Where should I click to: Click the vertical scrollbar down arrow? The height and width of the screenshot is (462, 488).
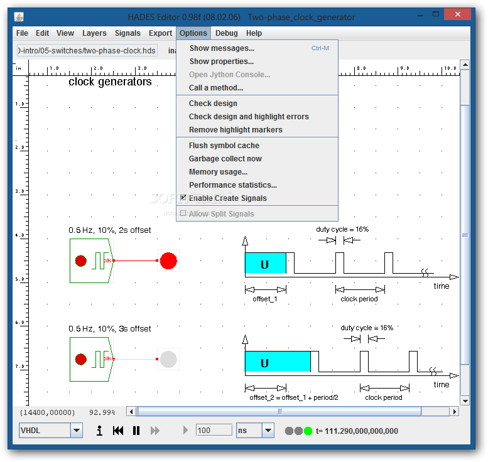click(465, 401)
